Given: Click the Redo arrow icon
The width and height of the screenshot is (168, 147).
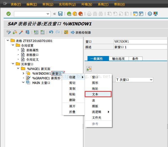Looking at the screenshot, I should (57, 32).
